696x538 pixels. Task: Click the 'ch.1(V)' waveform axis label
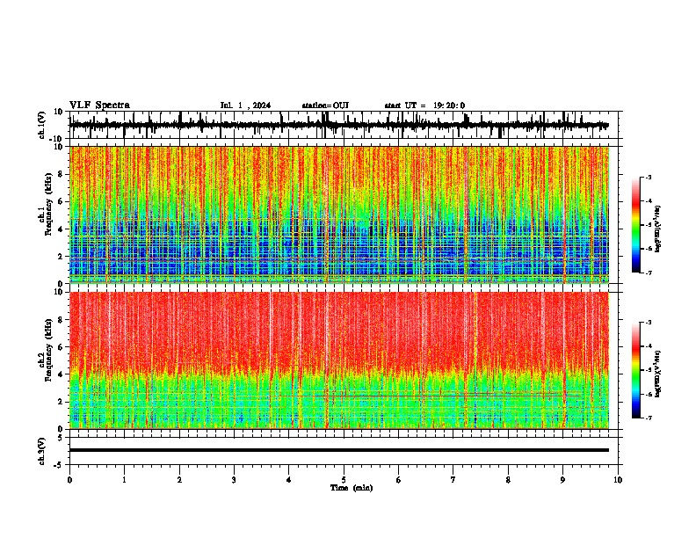point(43,126)
